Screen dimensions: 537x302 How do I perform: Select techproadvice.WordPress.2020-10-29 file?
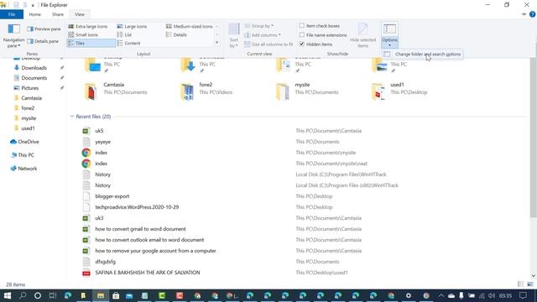pyautogui.click(x=137, y=207)
